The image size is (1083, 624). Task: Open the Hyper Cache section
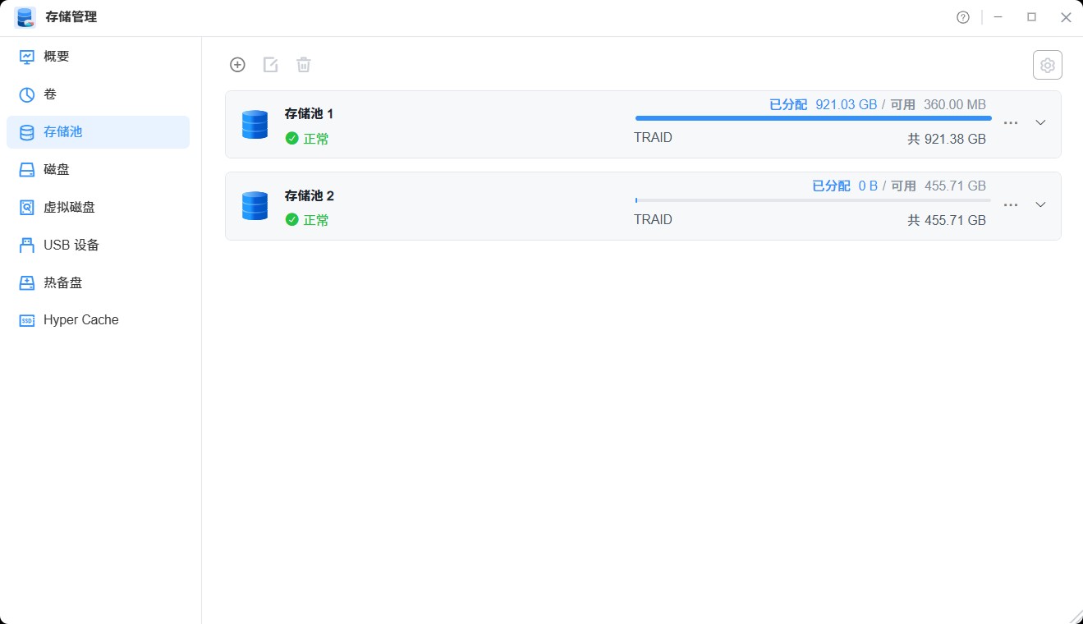coord(80,319)
